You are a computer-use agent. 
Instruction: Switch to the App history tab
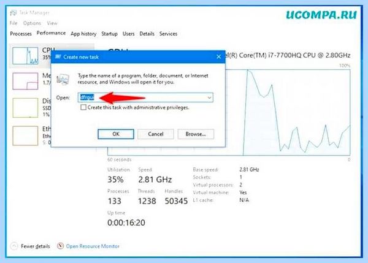coord(83,34)
